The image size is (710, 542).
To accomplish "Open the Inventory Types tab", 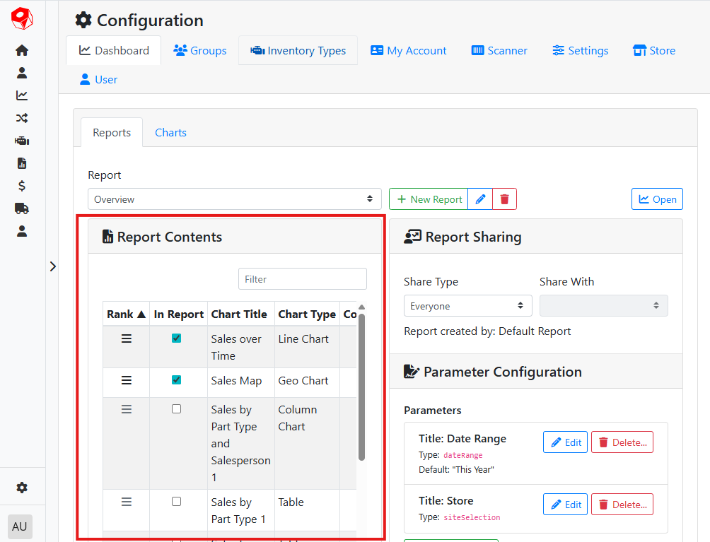I will click(298, 51).
